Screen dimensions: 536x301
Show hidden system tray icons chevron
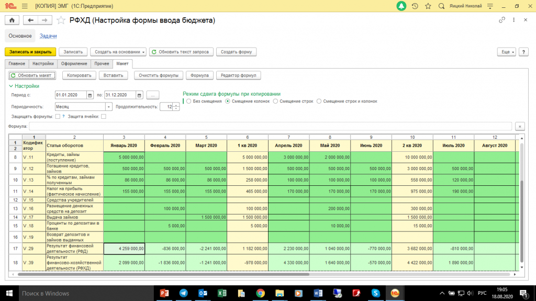pos(442,293)
